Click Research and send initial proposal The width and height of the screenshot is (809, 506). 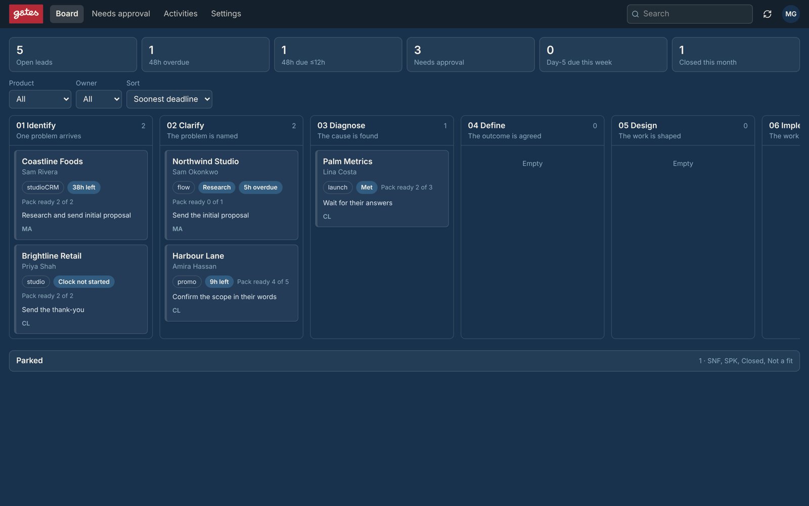[x=76, y=216]
